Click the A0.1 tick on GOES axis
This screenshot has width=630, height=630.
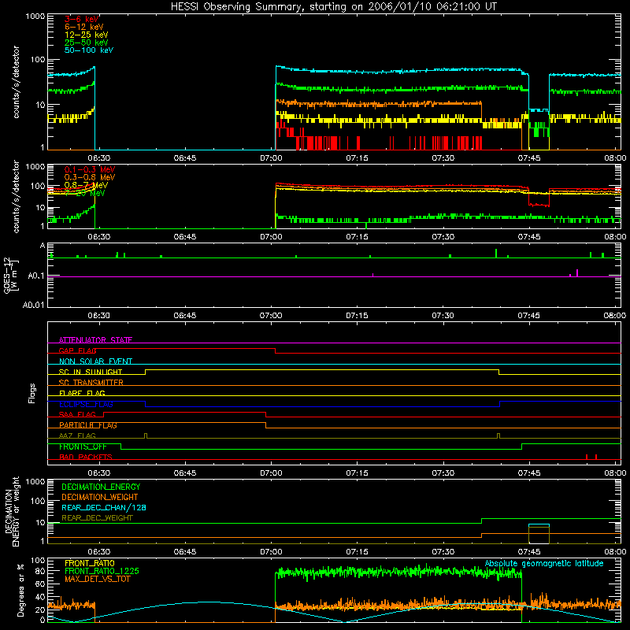35,276
